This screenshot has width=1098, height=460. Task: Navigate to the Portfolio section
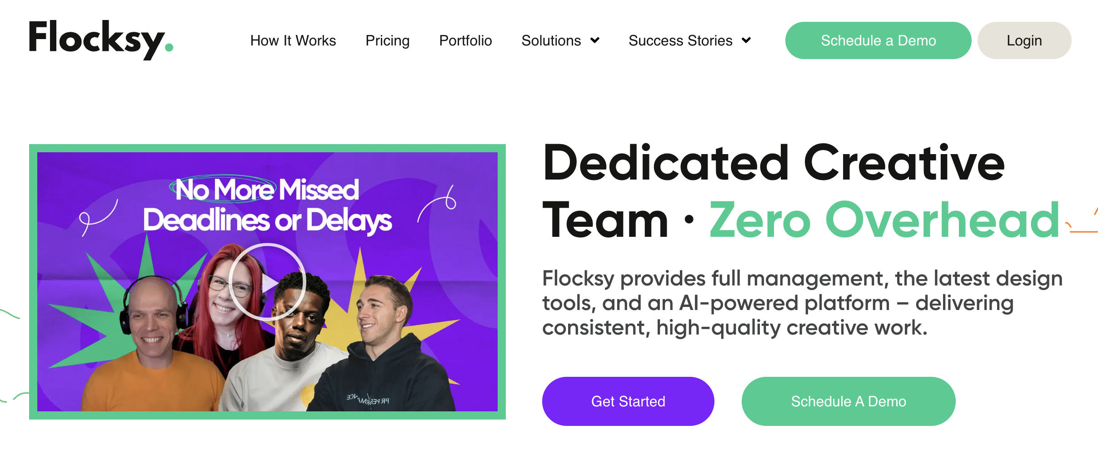tap(465, 40)
